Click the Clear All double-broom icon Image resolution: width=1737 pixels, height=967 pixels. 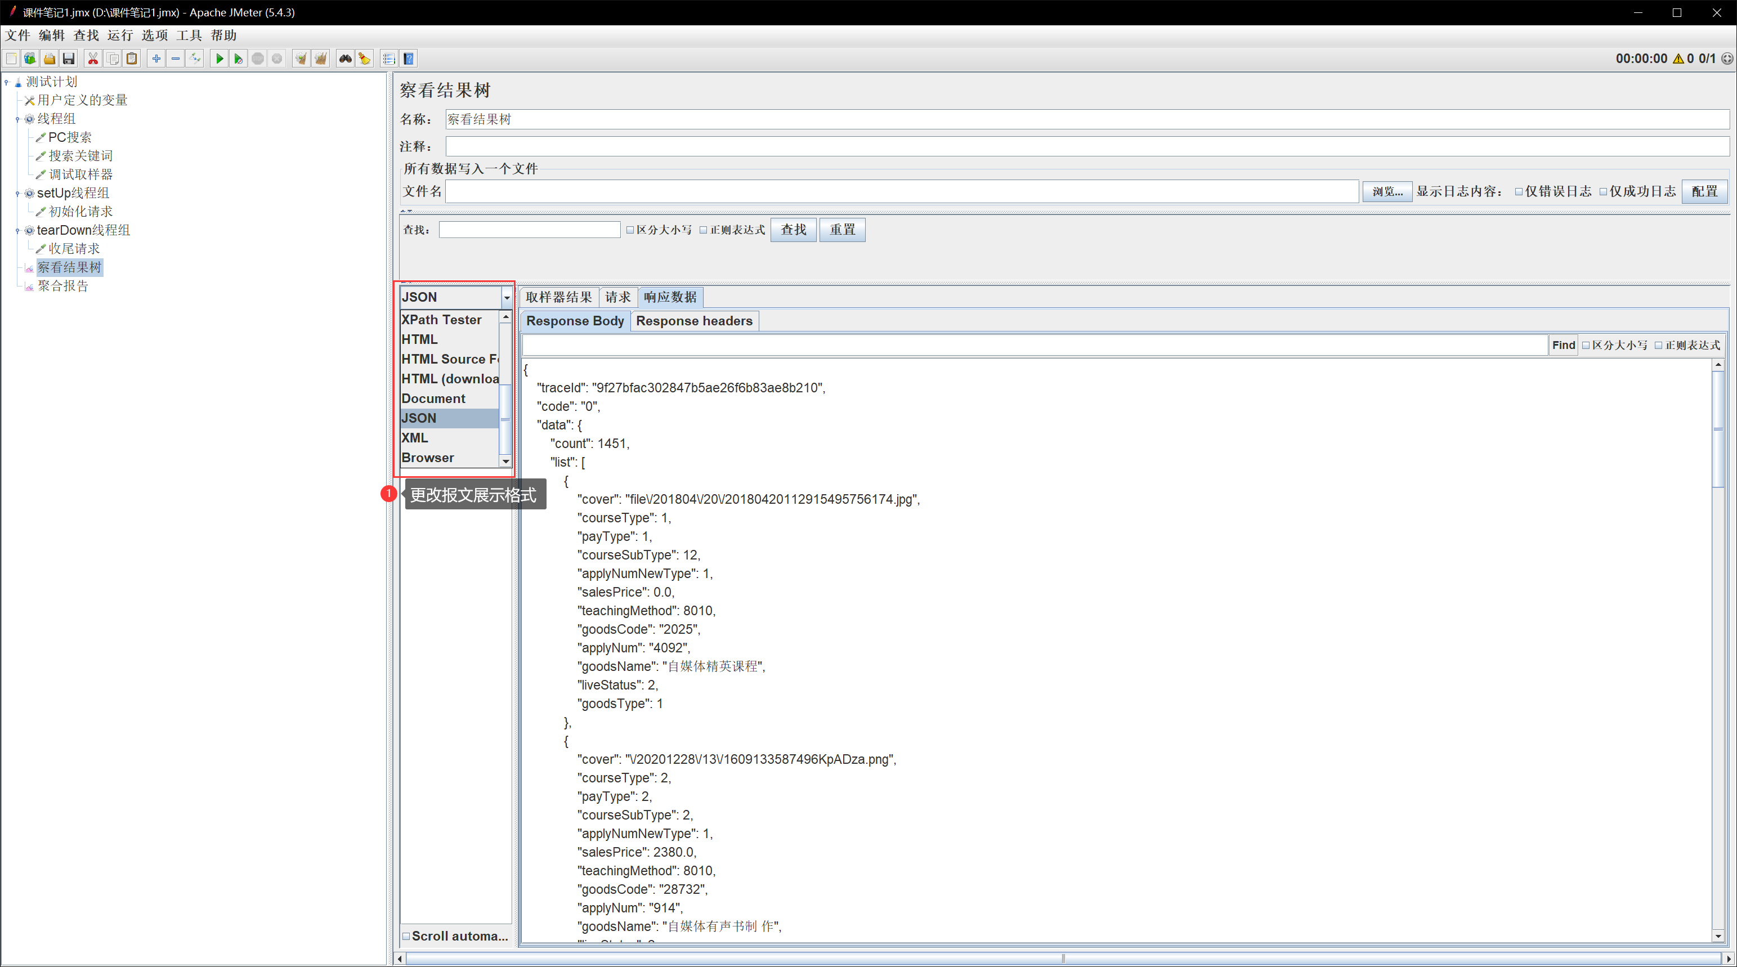pyautogui.click(x=321, y=59)
